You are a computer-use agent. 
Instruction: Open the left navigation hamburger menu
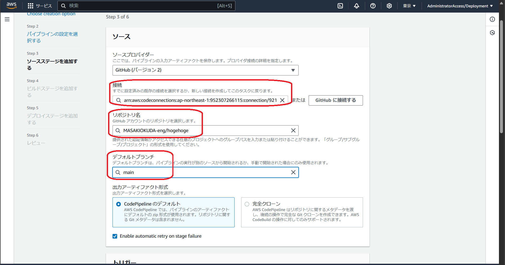(7, 19)
